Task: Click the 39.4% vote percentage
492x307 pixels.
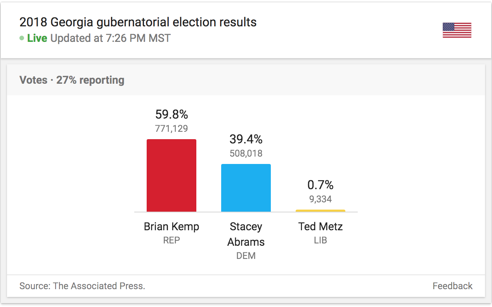Action: click(x=246, y=139)
